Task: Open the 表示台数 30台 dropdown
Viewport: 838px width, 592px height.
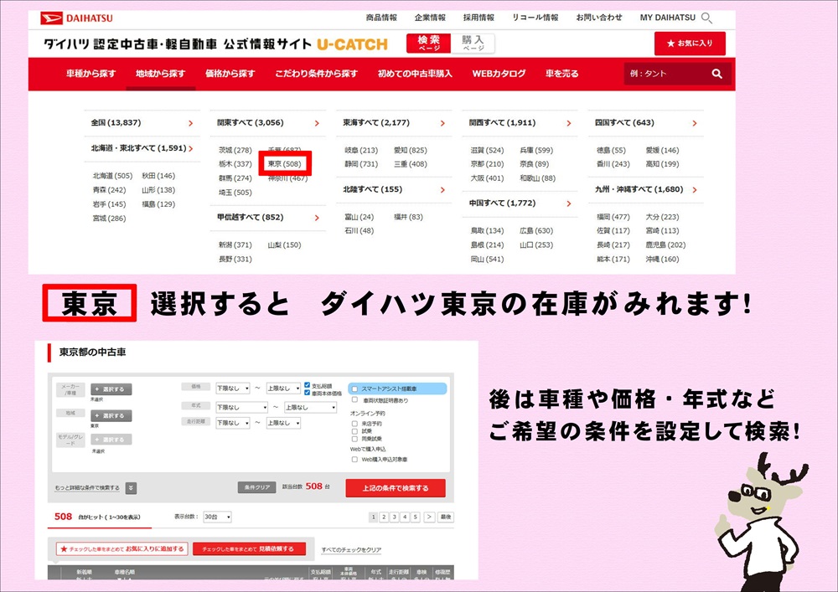Action: (x=217, y=517)
